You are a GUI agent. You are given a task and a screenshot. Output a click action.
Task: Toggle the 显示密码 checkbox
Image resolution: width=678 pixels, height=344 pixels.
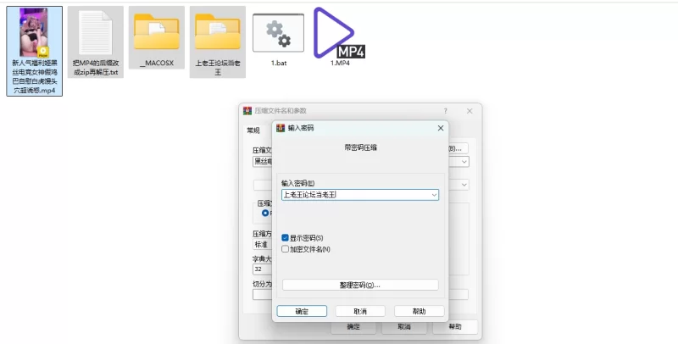(x=286, y=238)
